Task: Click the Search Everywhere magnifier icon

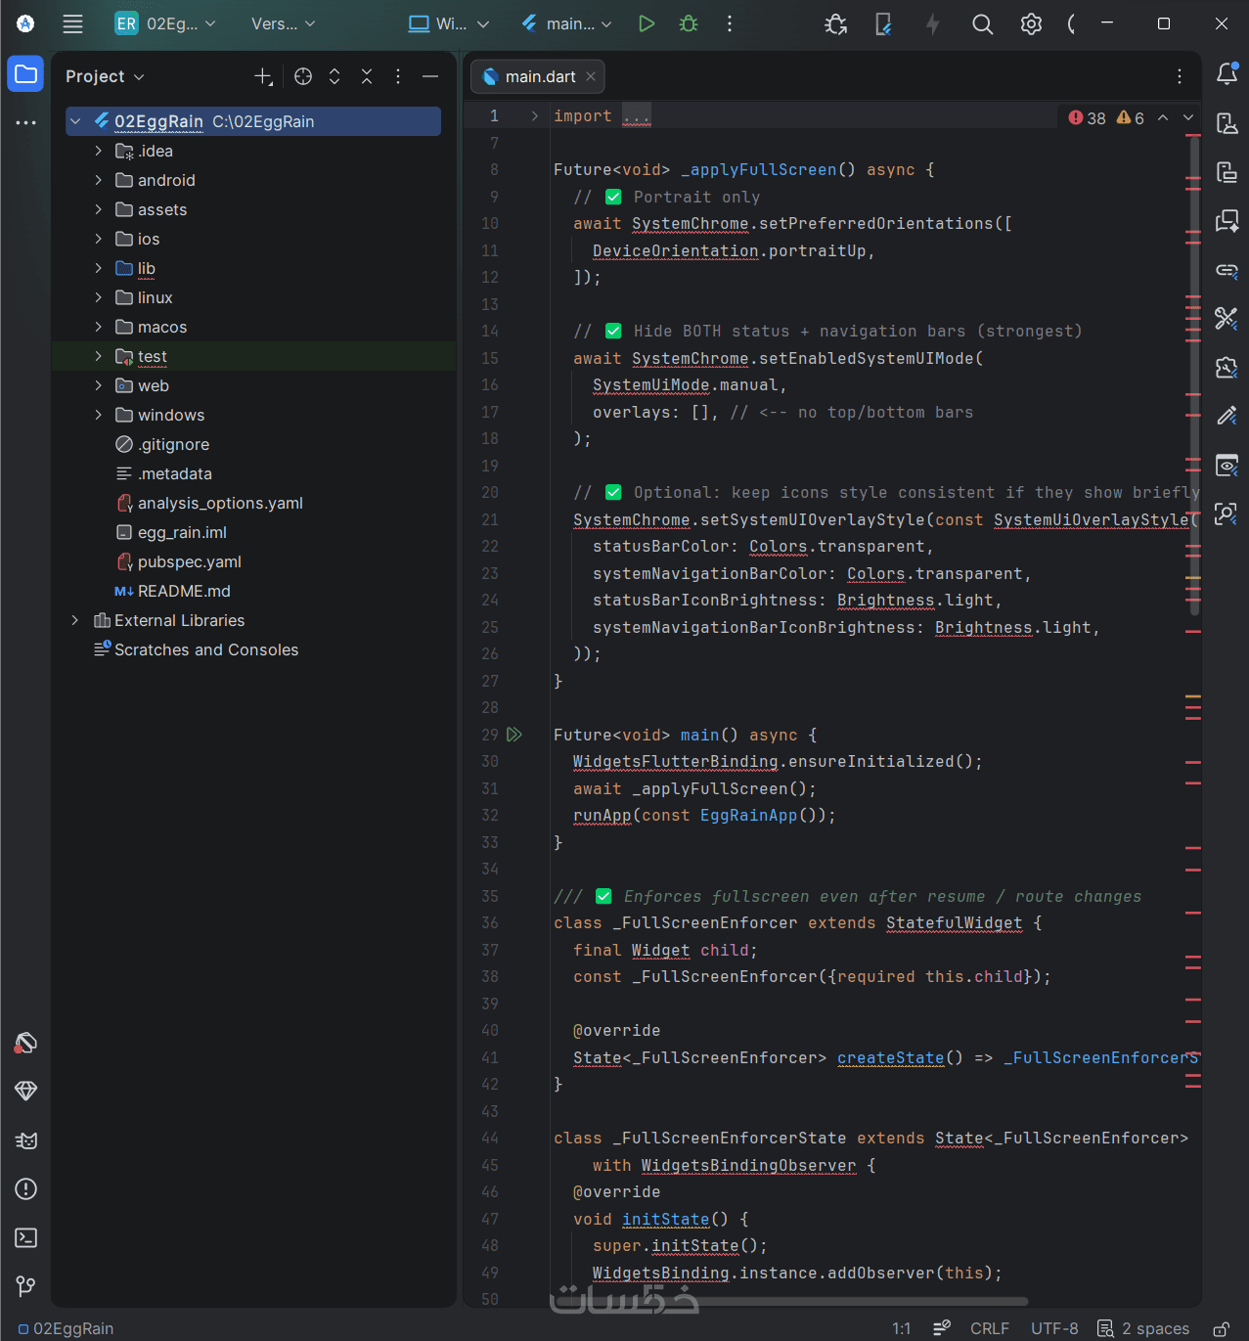Action: [982, 24]
